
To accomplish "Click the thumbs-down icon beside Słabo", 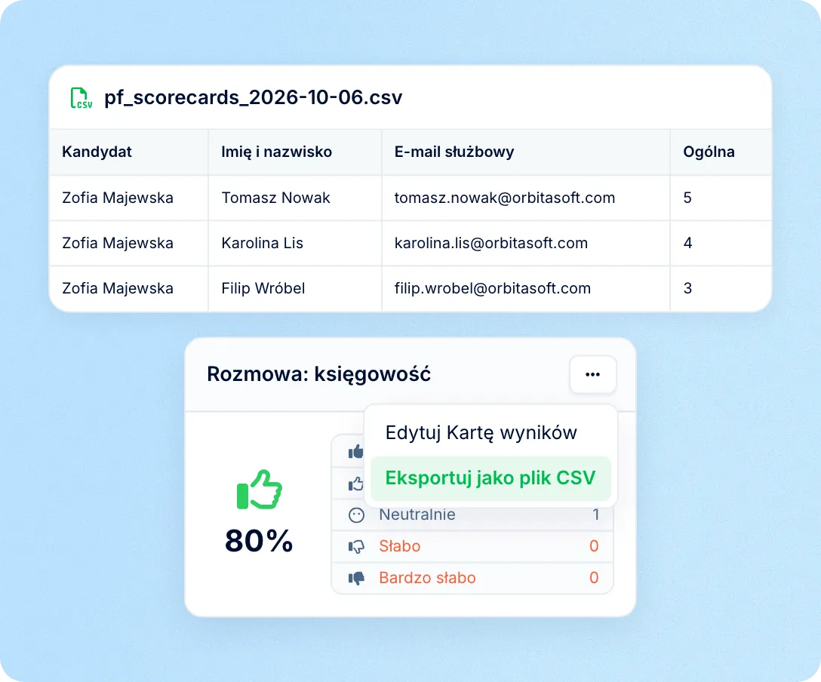I will (x=357, y=546).
